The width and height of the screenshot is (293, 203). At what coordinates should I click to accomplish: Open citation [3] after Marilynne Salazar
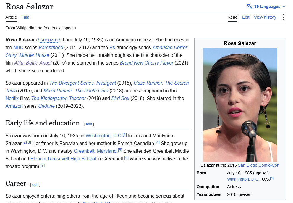(x=29, y=142)
